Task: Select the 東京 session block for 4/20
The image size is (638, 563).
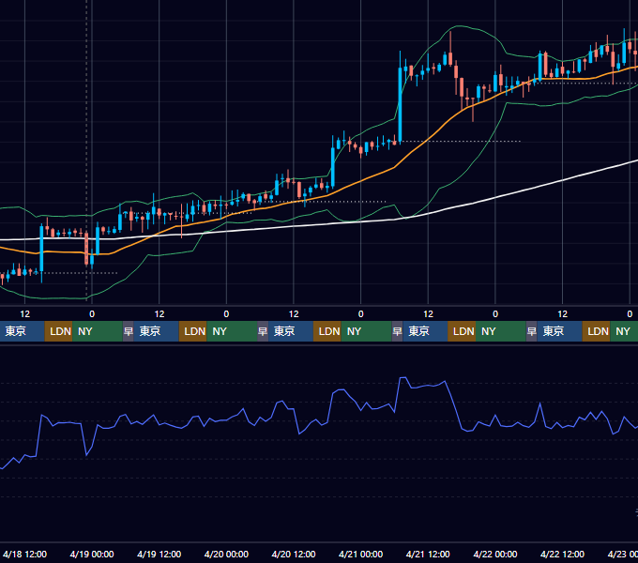Action: pos(291,331)
